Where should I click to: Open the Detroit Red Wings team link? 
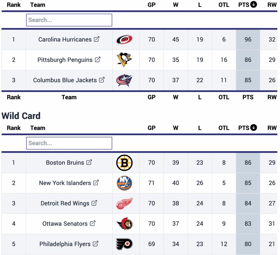[x=65, y=203]
